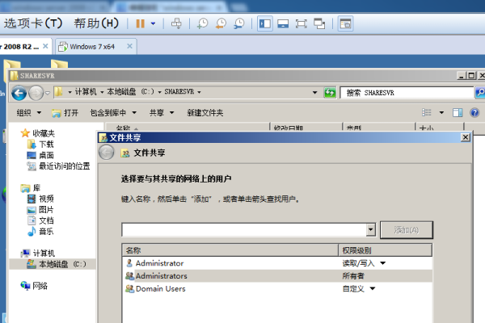
Task: Close the 文件共享 dialog
Action: (466, 137)
